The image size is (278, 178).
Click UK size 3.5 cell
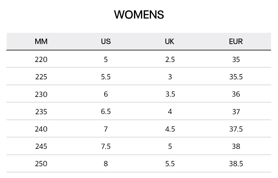click(170, 94)
